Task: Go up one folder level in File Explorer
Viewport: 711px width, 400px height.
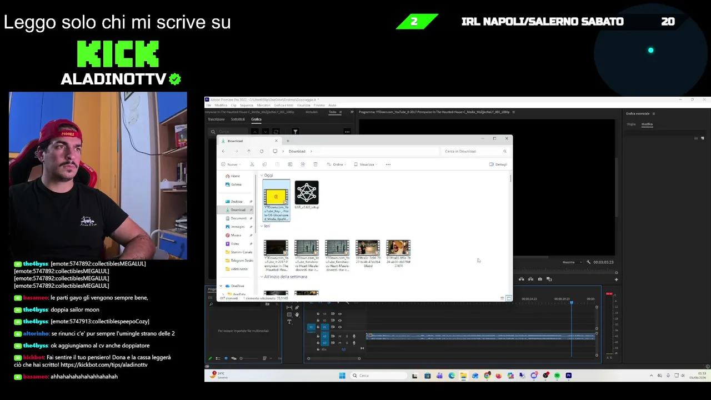Action: tap(249, 151)
